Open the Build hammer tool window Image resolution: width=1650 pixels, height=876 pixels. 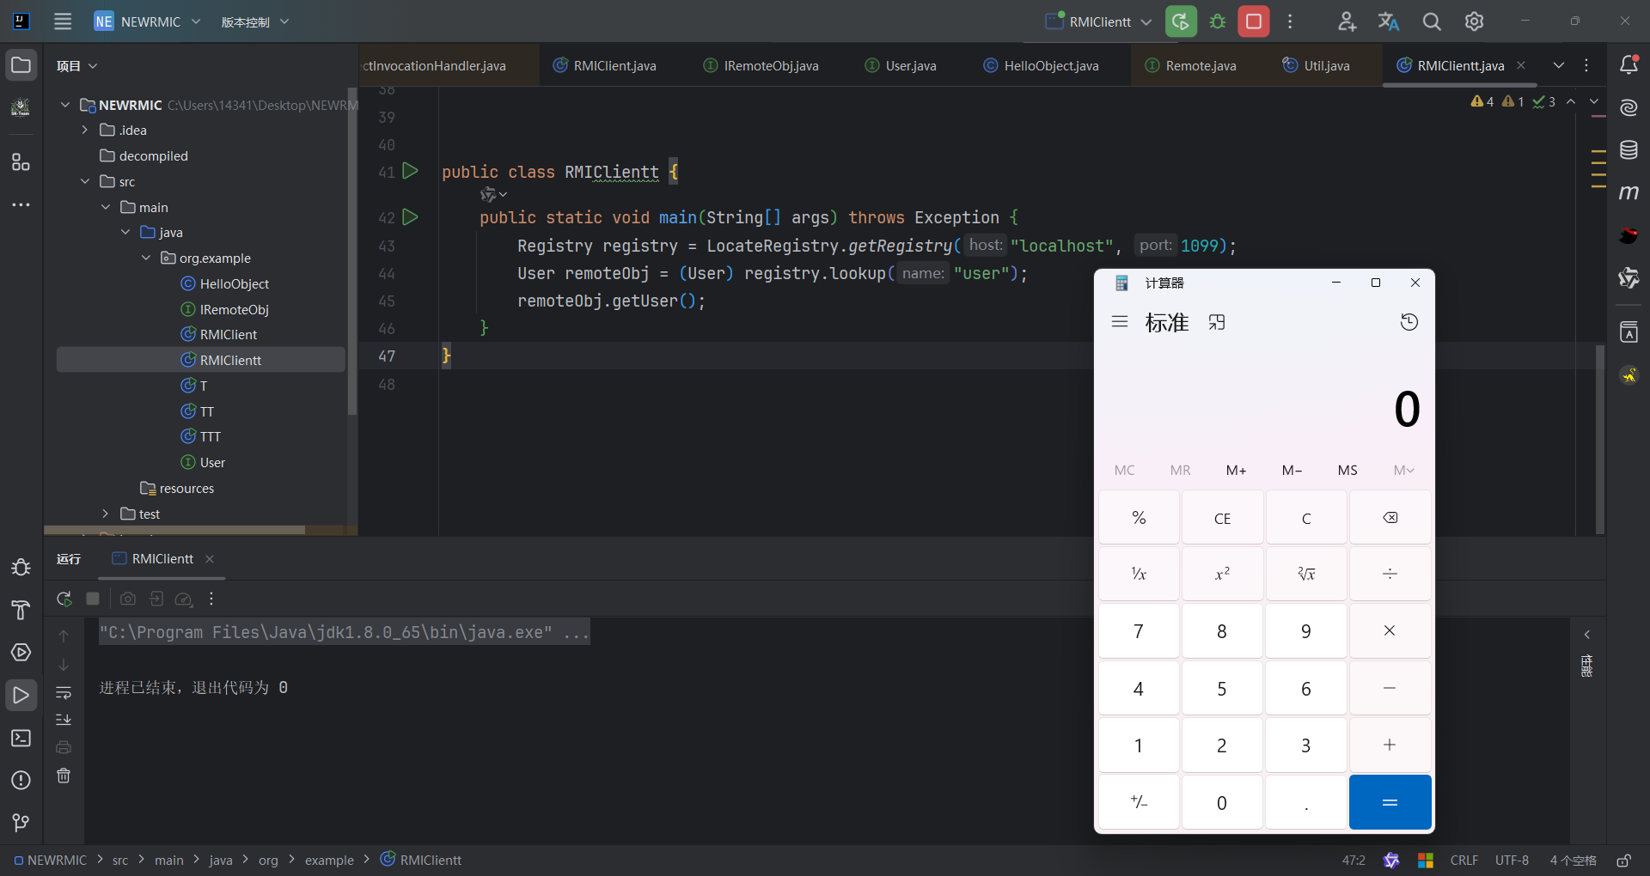21,610
